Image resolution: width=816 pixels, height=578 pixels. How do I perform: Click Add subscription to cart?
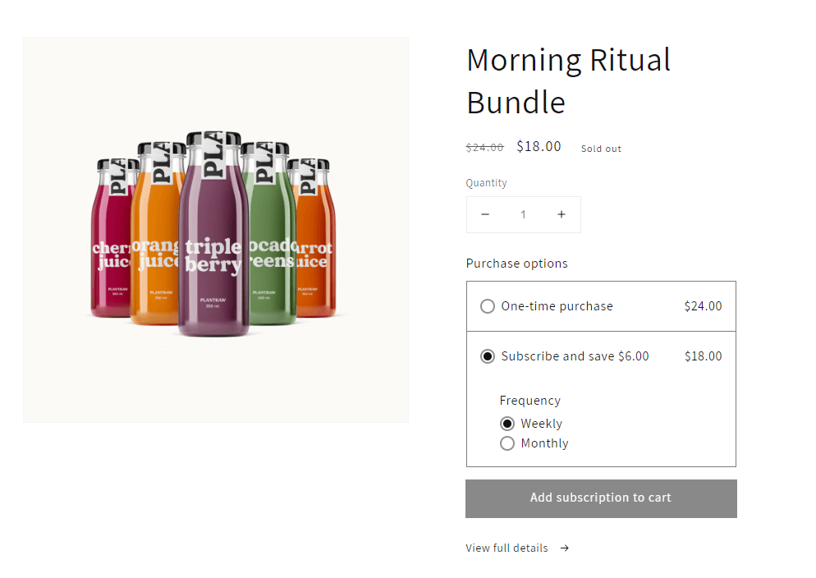[x=600, y=498]
